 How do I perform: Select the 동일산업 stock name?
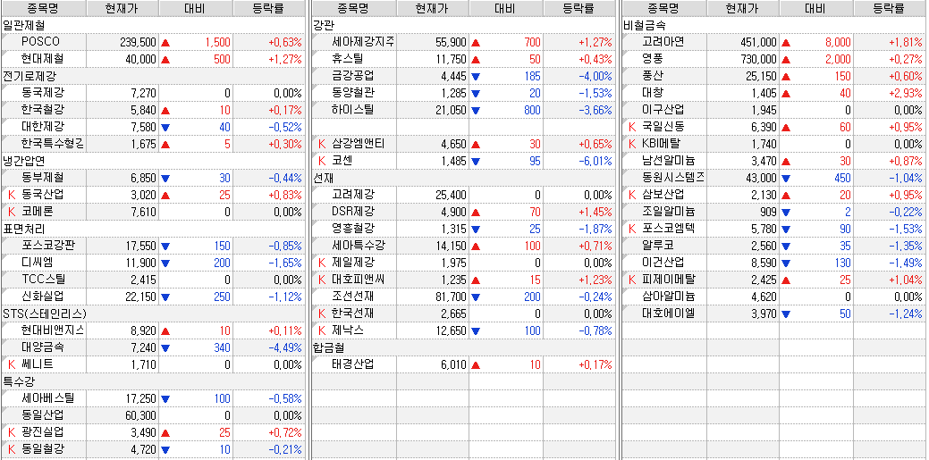(43, 415)
